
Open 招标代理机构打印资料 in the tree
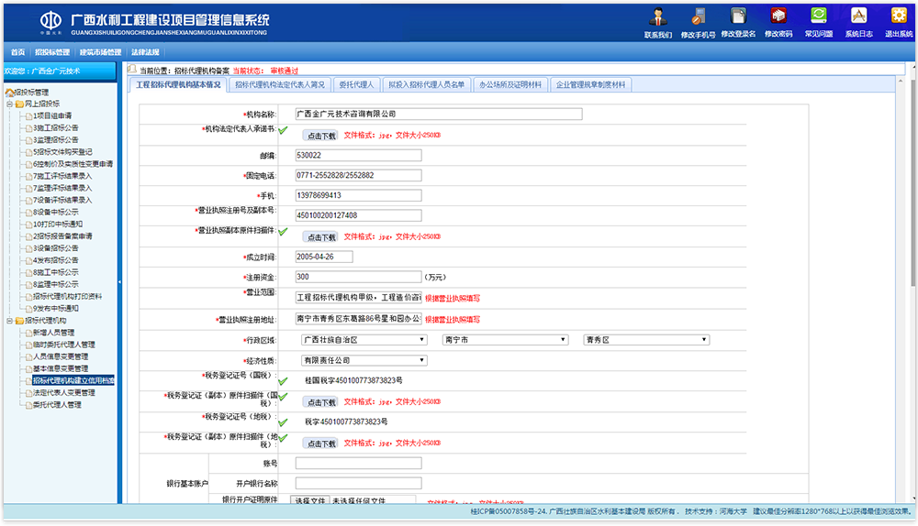tap(67, 297)
